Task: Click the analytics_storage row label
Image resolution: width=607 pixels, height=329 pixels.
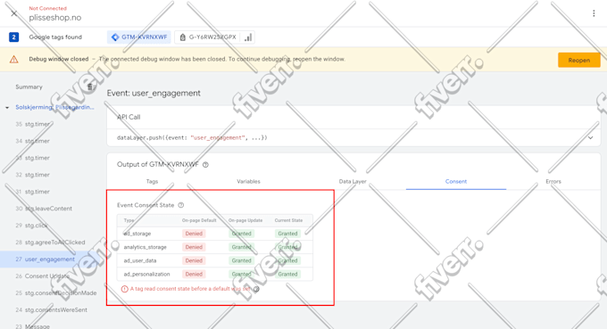Action: (146, 247)
